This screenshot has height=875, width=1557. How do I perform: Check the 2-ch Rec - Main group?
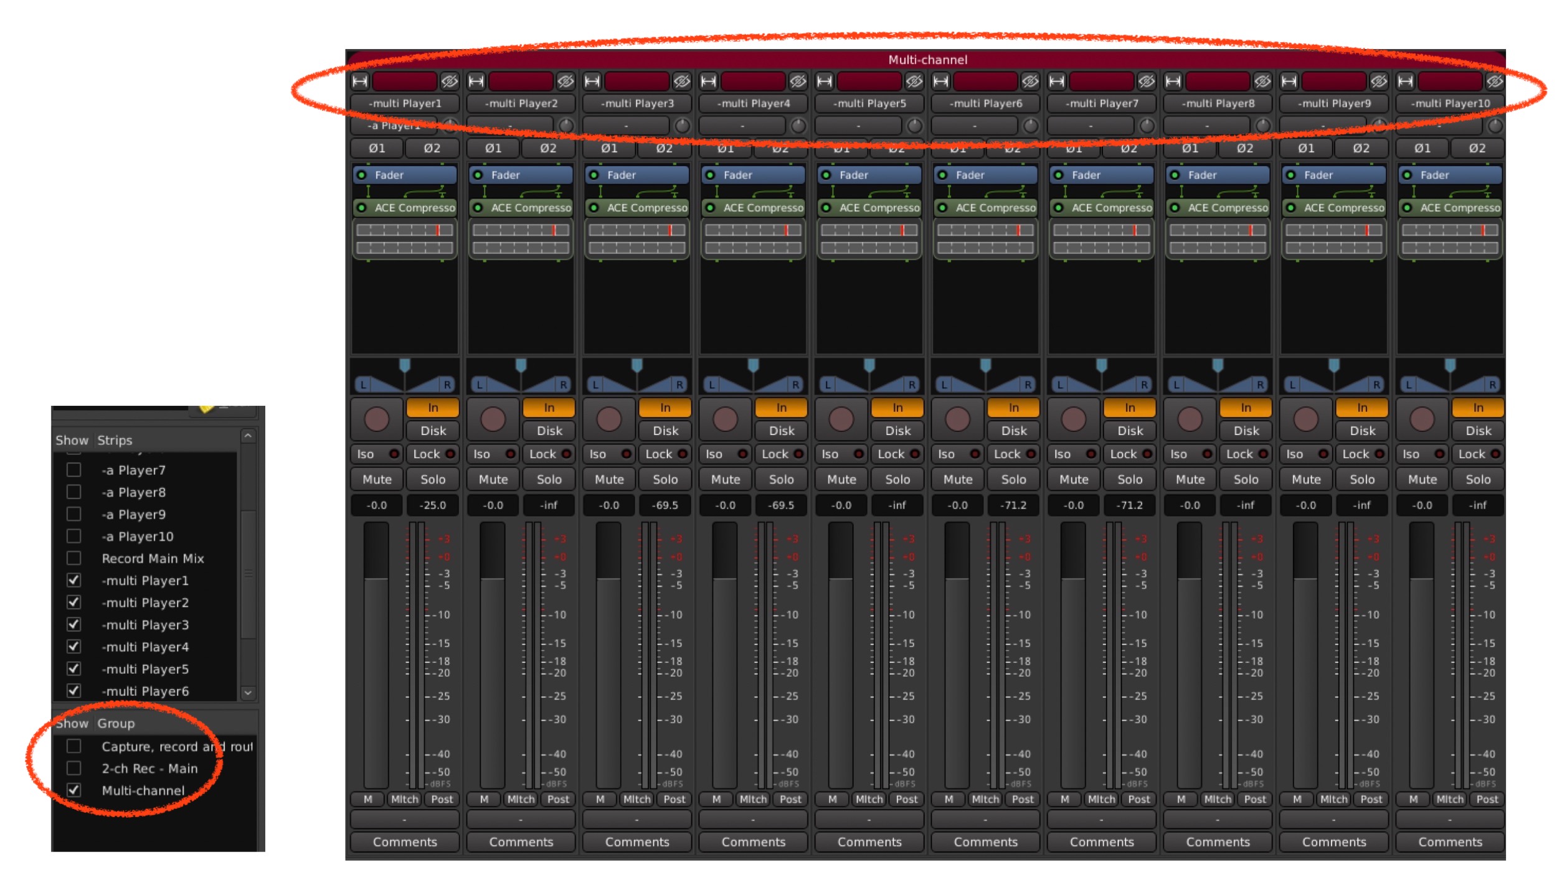(x=73, y=768)
